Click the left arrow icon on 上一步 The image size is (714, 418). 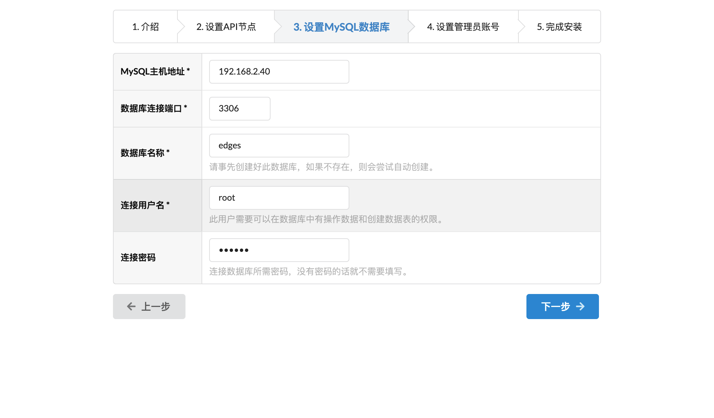click(131, 307)
